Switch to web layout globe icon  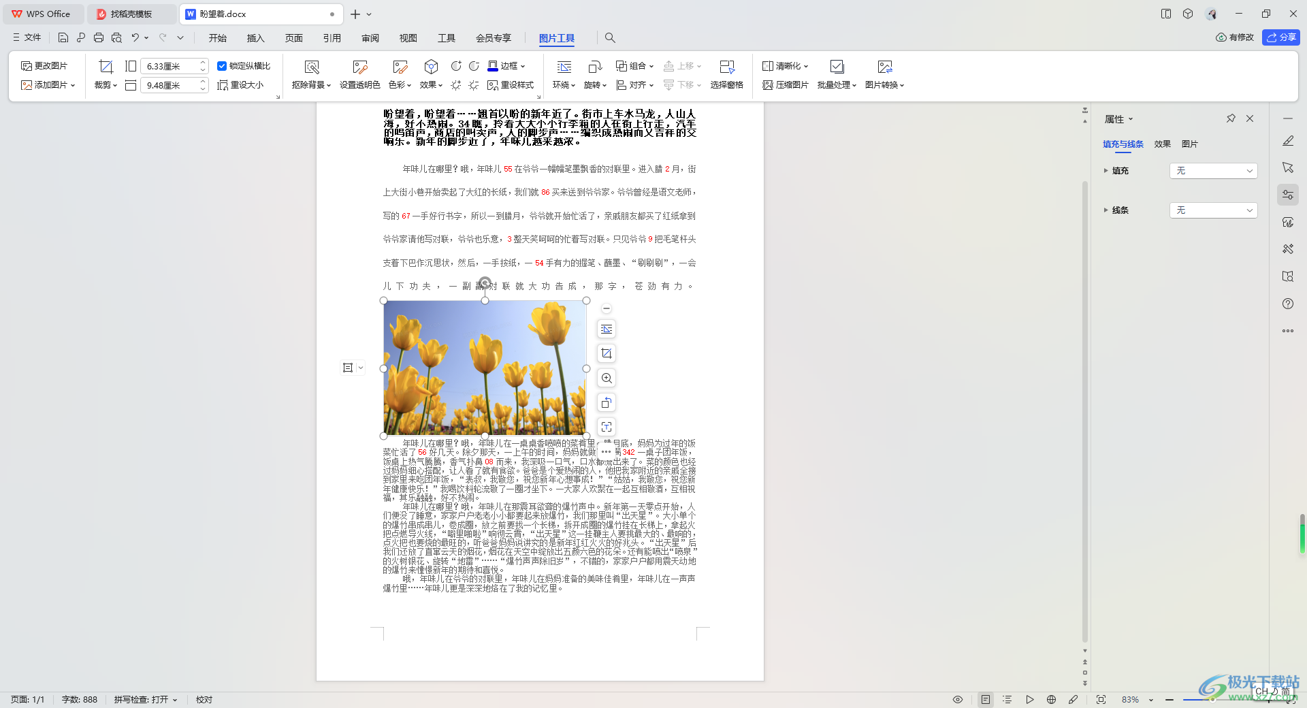tap(1052, 700)
